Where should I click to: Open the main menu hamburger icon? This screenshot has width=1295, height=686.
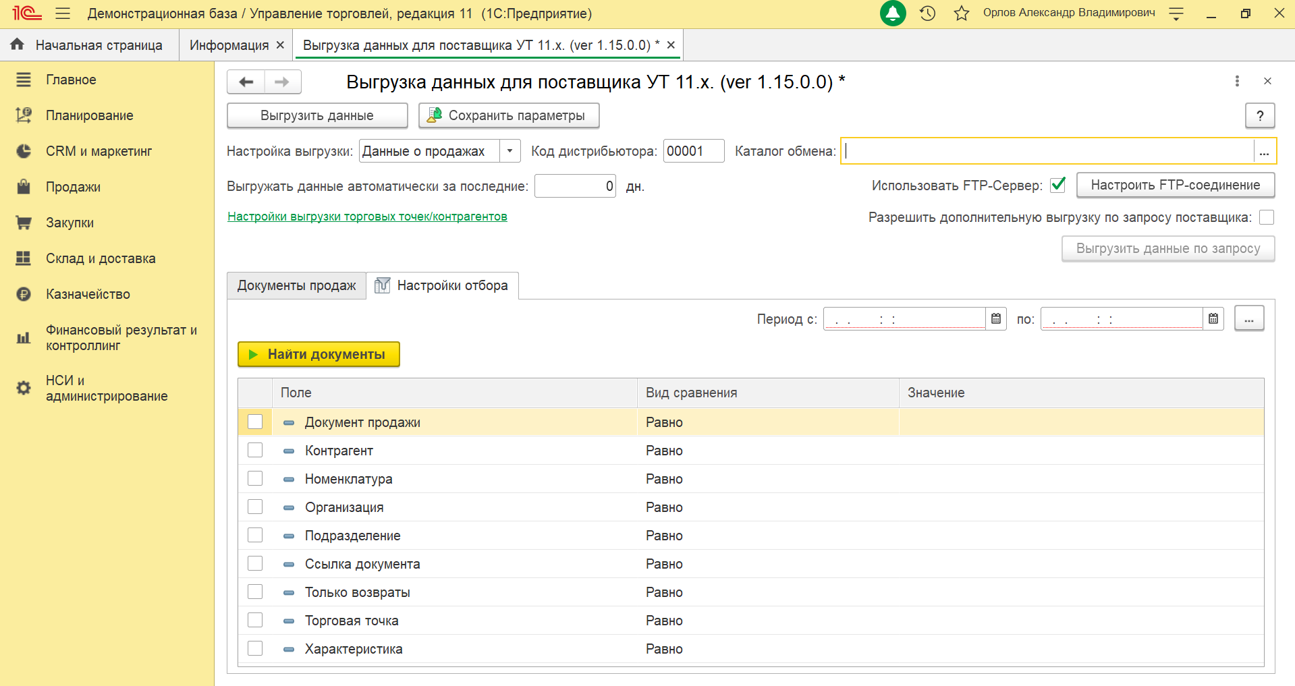coord(63,13)
